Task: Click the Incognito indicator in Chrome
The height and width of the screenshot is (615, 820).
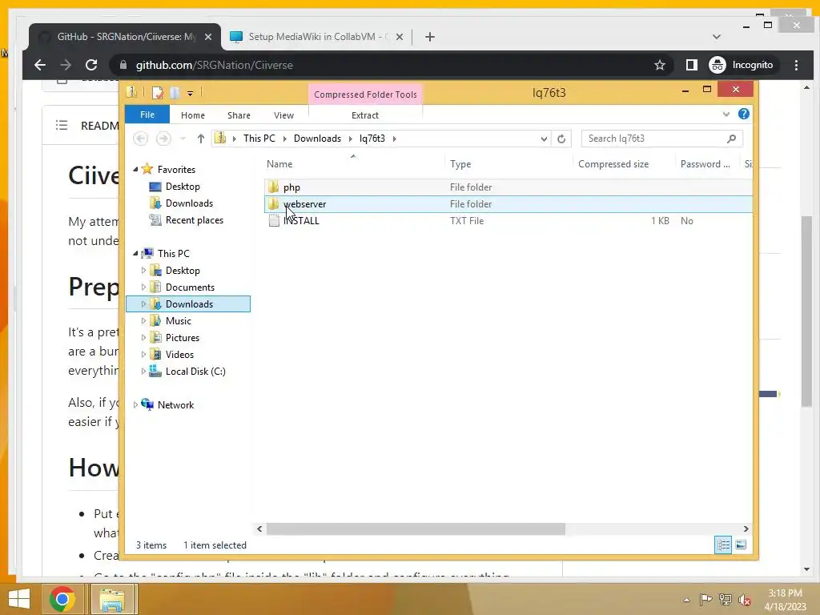Action: tap(742, 65)
